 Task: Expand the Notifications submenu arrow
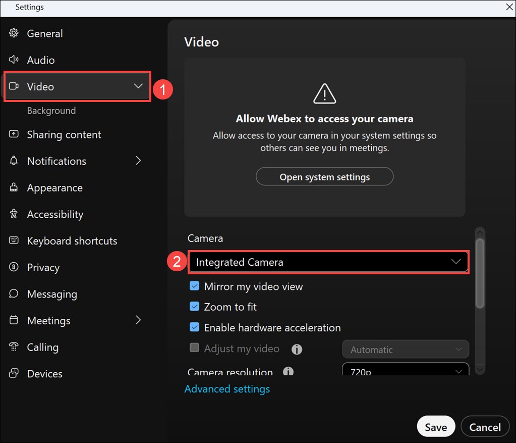pyautogui.click(x=139, y=161)
